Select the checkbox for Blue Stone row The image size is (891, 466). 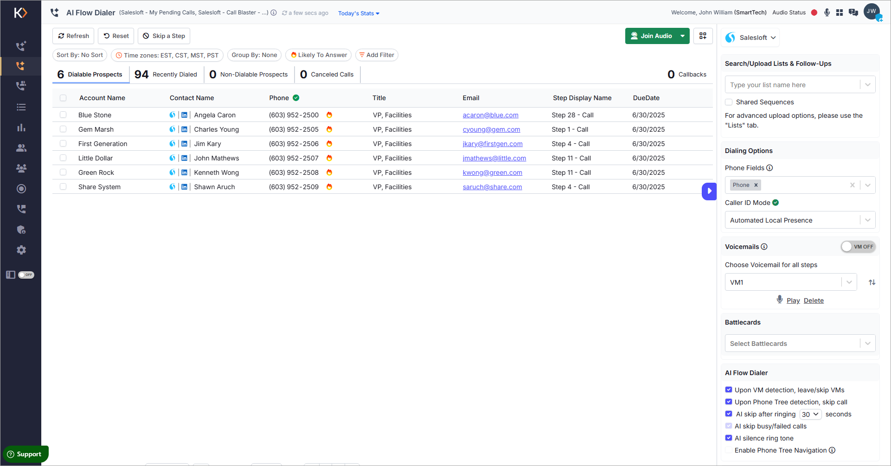(63, 115)
